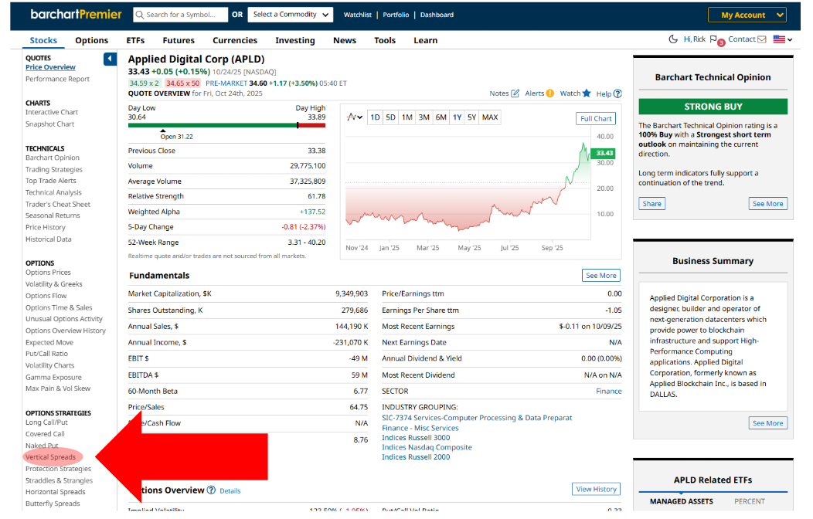
Task: Open the chart style dropdown
Action: (355, 117)
